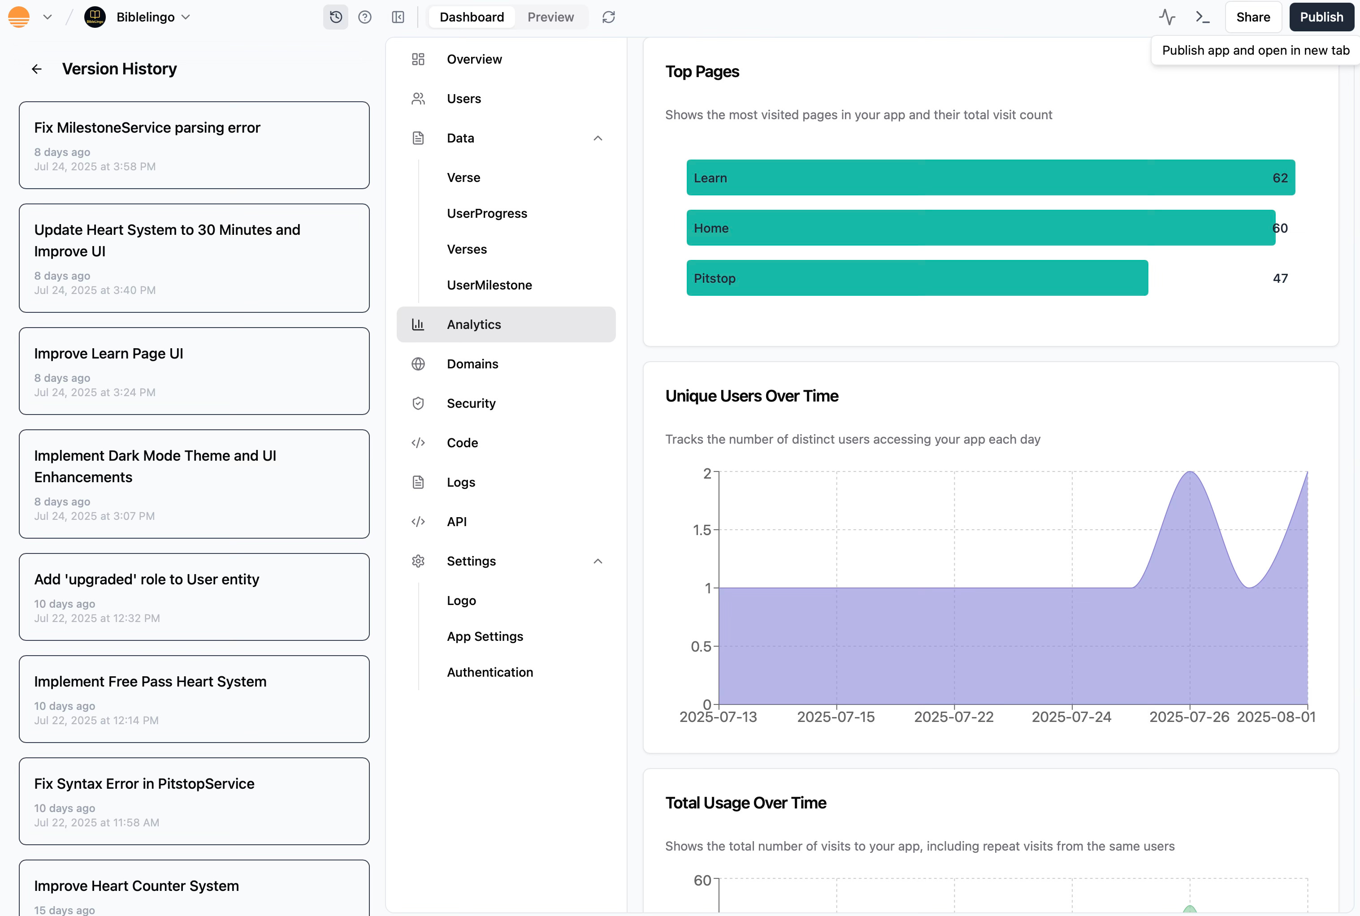Select UserMilestone under Data
This screenshot has width=1360, height=916.
pos(489,285)
